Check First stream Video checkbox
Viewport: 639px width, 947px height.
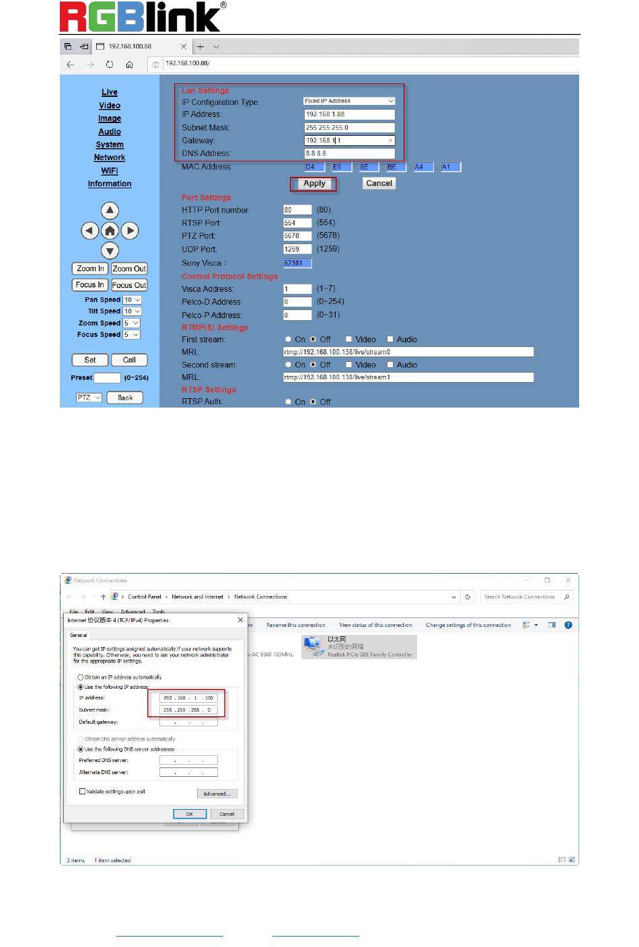coord(349,340)
